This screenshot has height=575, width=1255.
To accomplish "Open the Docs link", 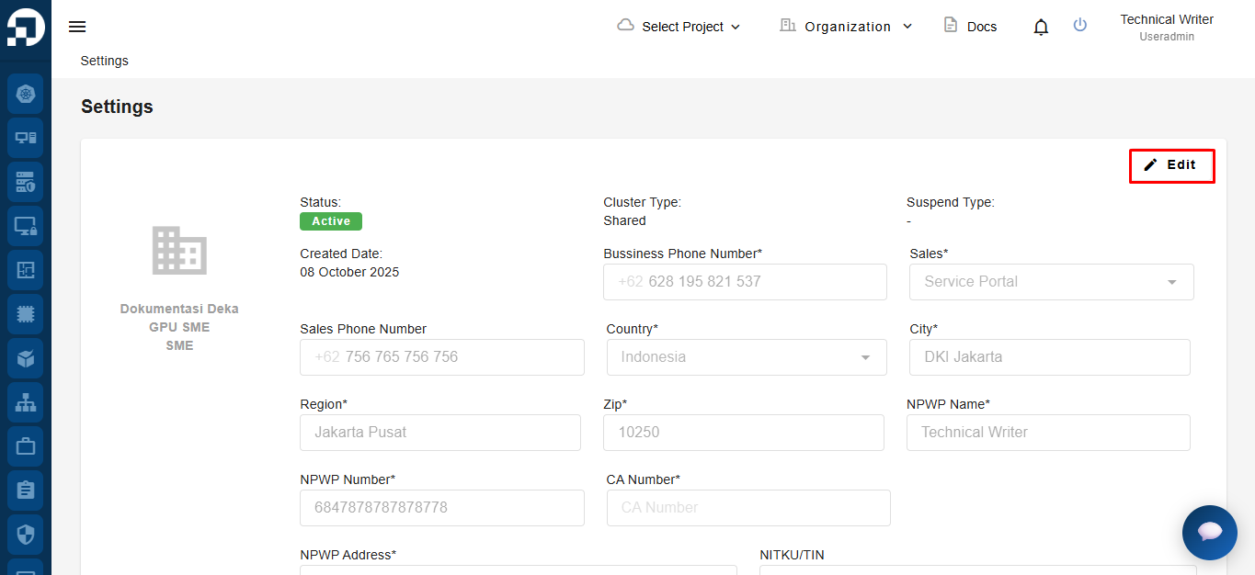I will tap(971, 27).
